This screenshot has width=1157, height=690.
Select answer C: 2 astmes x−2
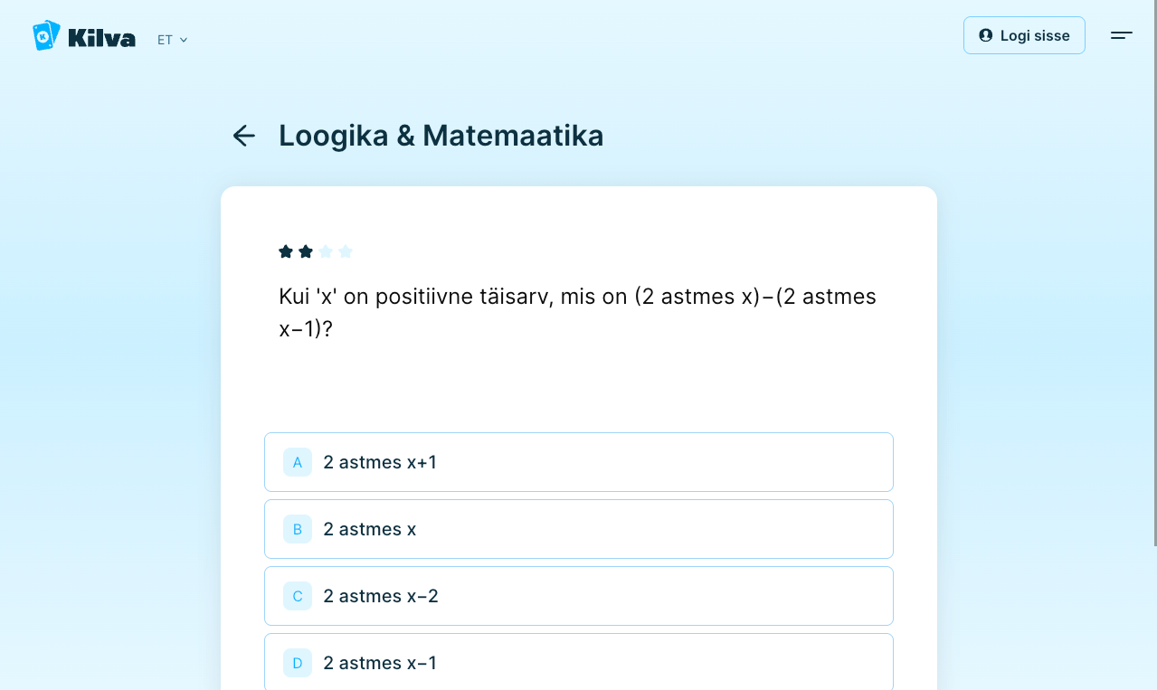click(579, 596)
